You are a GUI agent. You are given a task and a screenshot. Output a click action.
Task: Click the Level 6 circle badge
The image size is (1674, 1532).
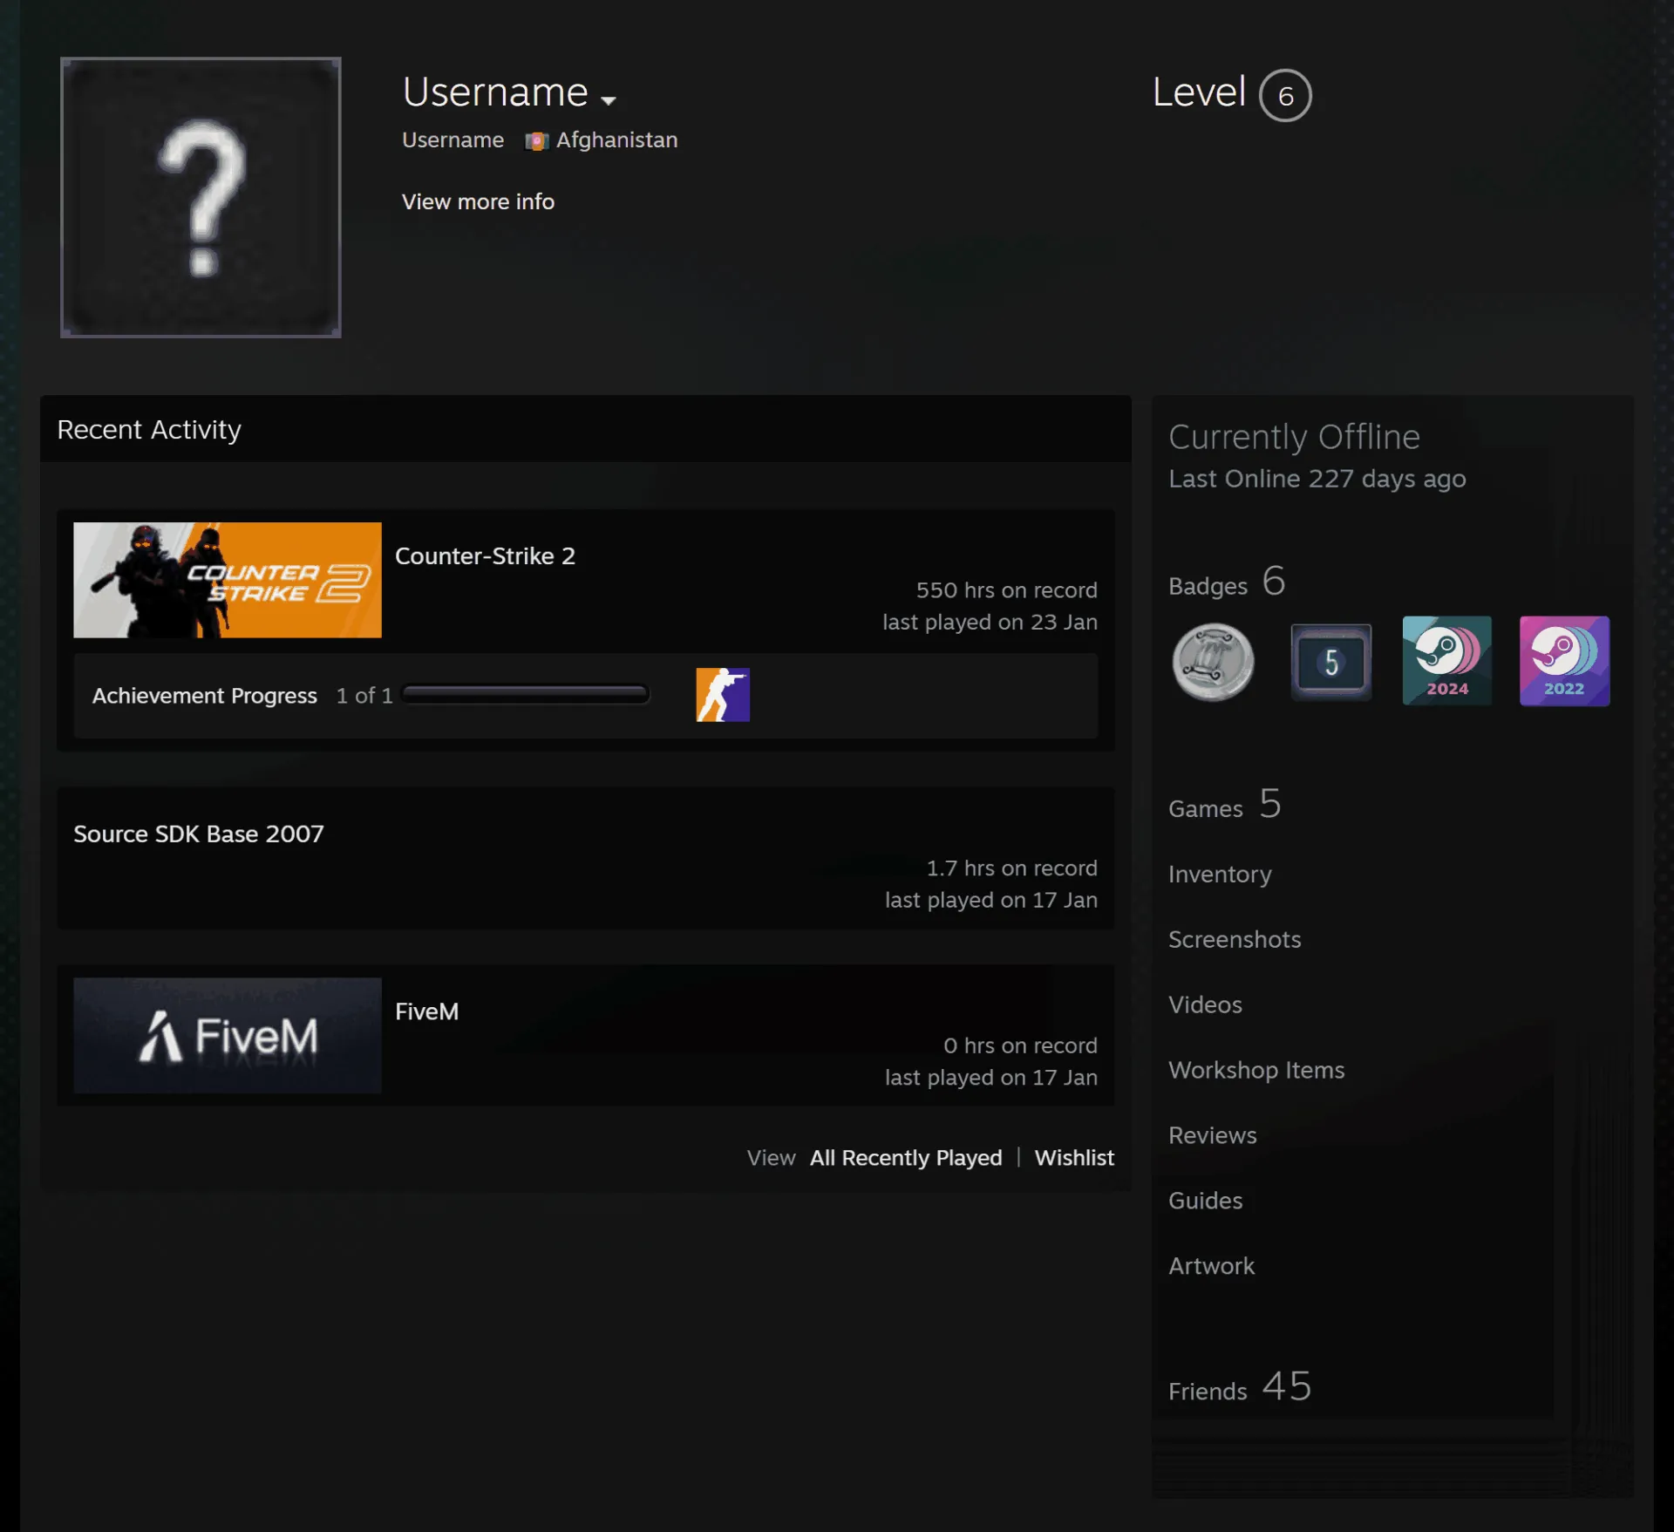pos(1285,95)
